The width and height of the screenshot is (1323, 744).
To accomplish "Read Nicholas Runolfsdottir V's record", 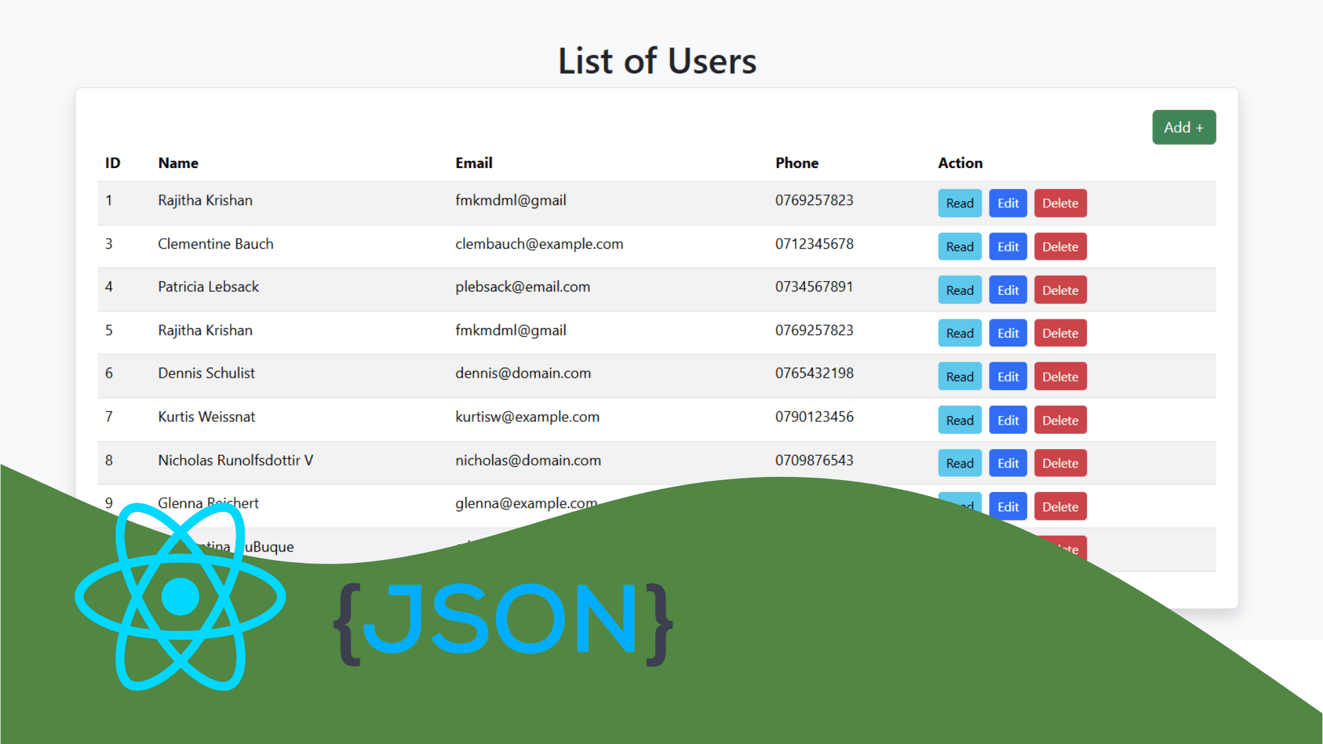I will pos(960,463).
